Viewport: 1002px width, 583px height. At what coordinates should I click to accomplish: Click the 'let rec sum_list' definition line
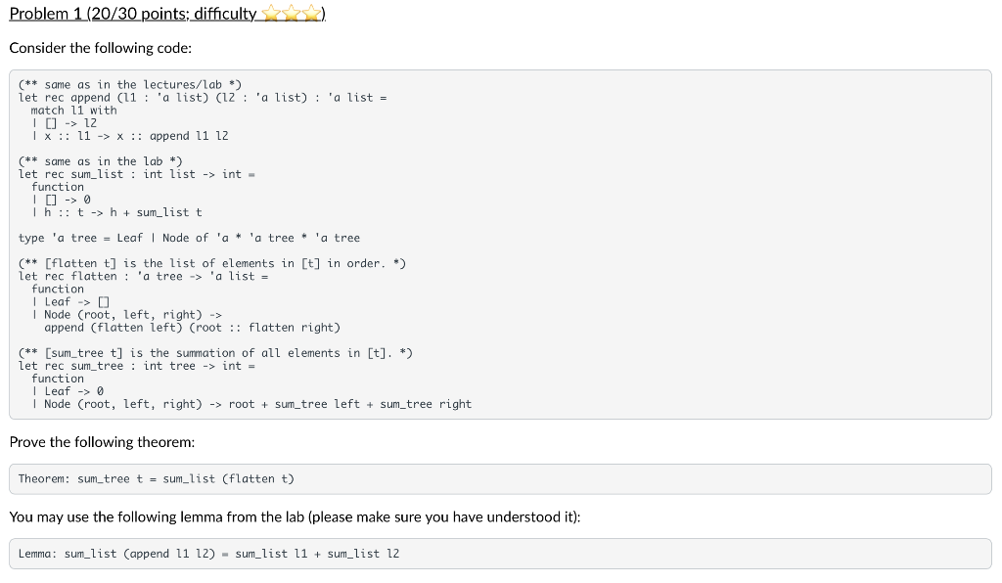[x=136, y=174]
